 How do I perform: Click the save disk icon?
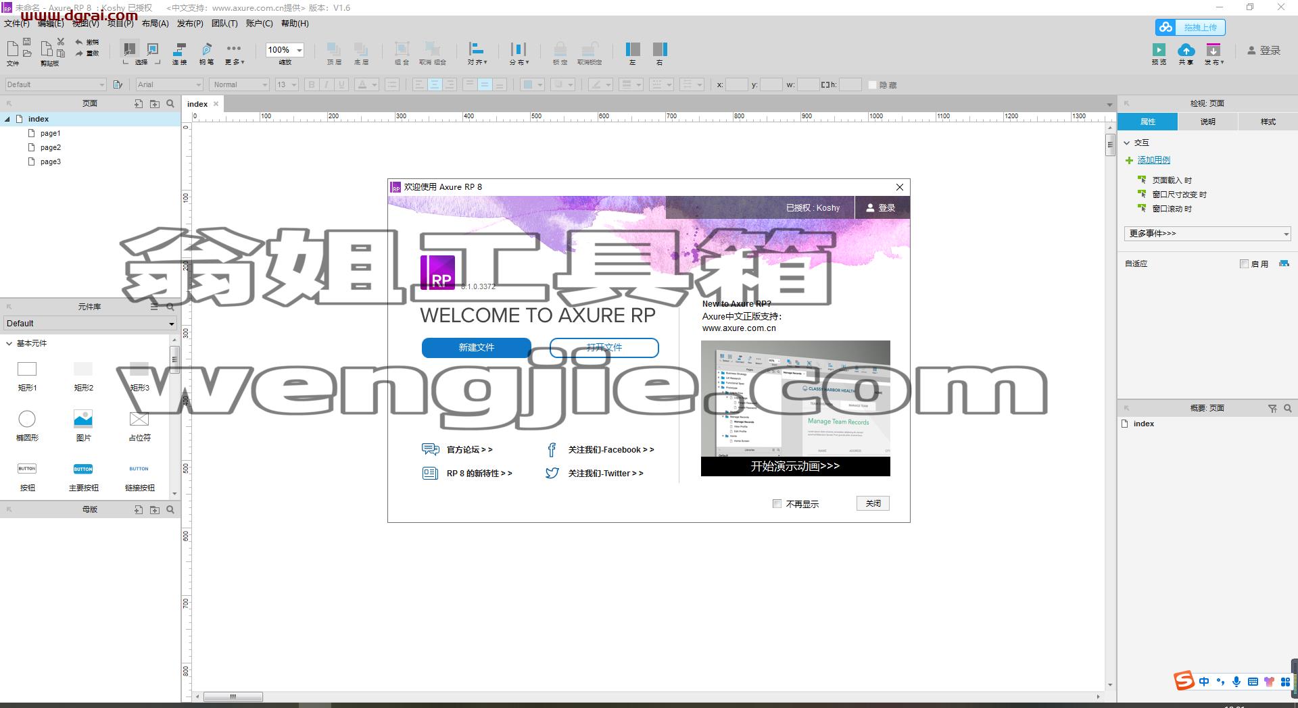point(27,42)
